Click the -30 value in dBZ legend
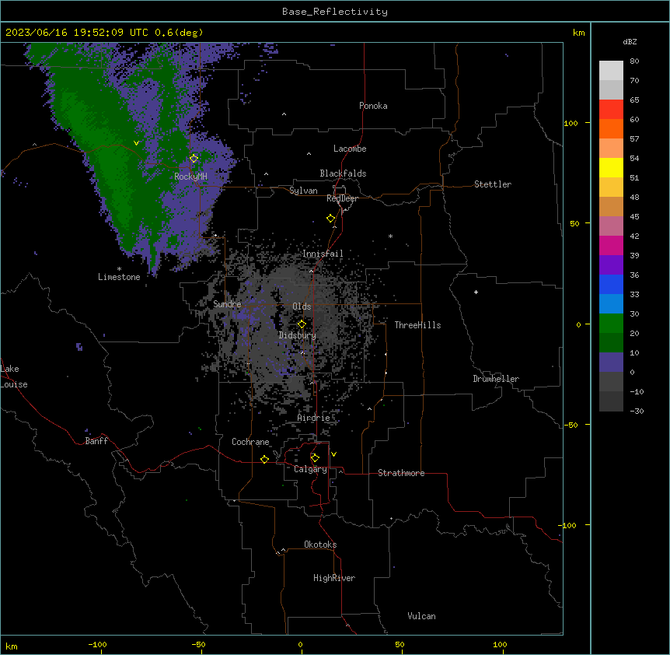The height and width of the screenshot is (655, 670). coord(637,411)
